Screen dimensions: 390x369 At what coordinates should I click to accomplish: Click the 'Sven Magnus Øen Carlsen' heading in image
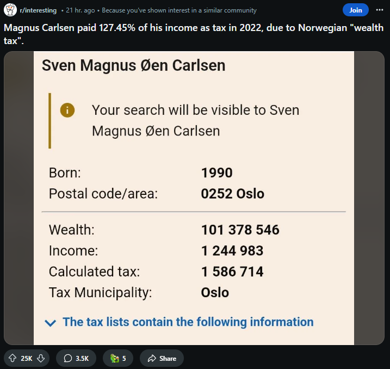[x=133, y=65]
